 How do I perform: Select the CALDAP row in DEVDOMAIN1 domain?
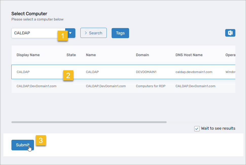coord(146,72)
